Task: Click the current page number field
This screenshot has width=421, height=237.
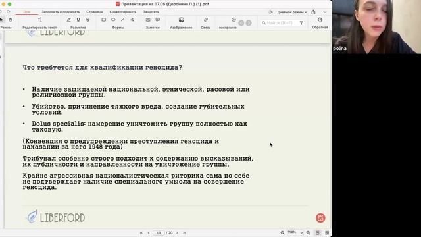Action: (159, 233)
